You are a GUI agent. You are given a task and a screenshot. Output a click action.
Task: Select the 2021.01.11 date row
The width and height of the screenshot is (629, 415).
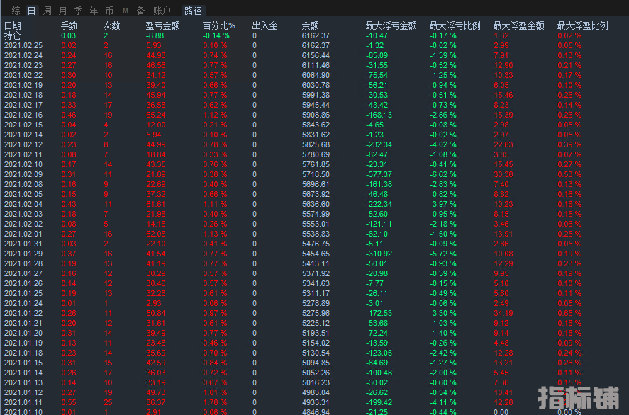(x=23, y=402)
